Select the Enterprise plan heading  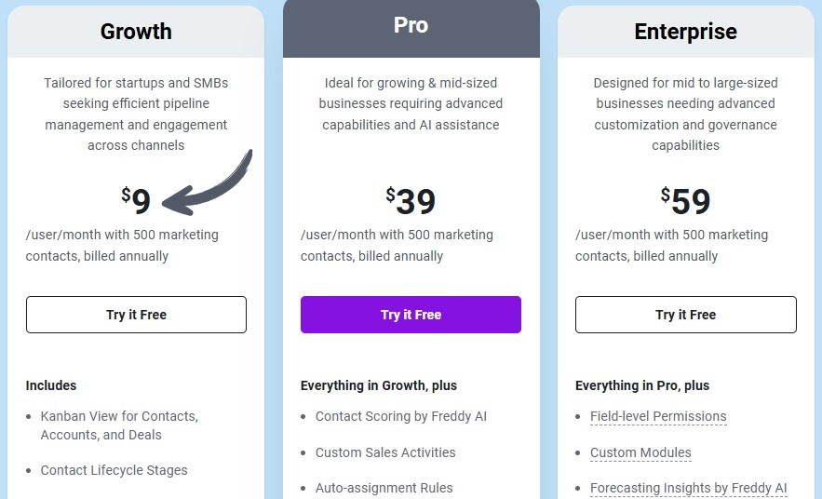[685, 31]
